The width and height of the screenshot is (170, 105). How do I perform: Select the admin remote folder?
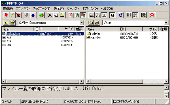point(93,34)
